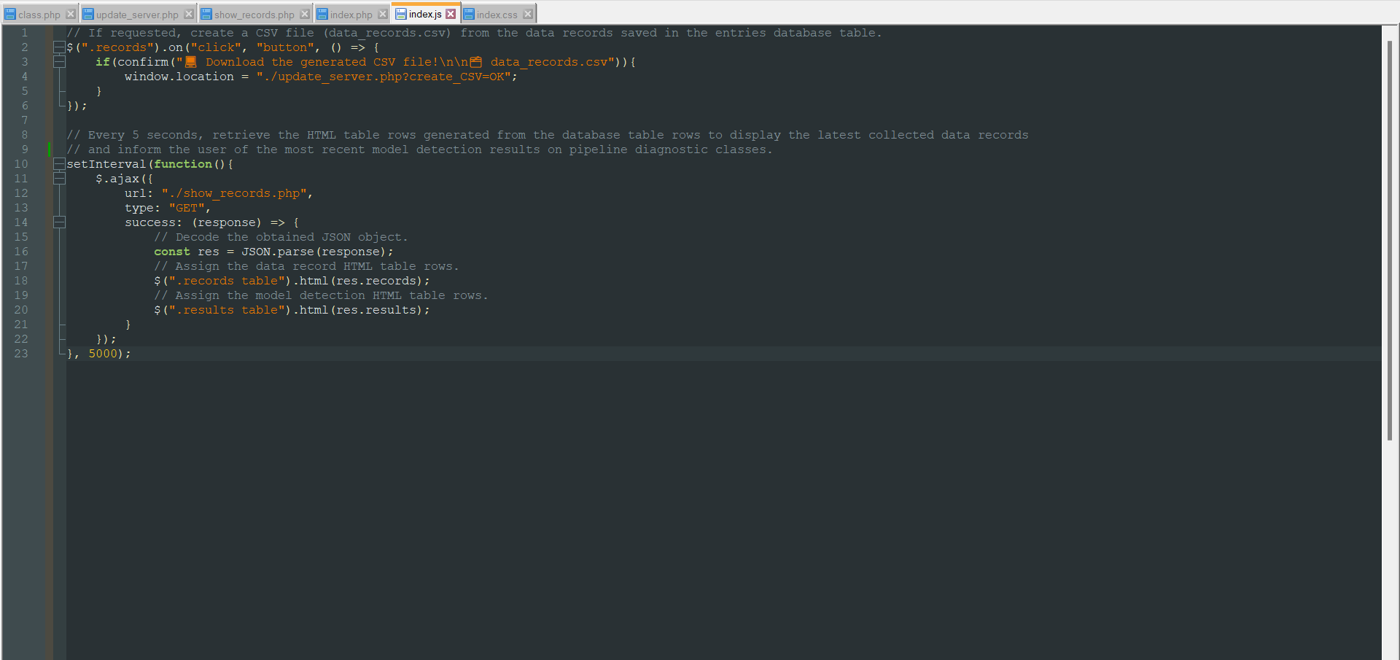Click the update_server.php file icon
Screen dimensions: 1400x660
(x=87, y=13)
